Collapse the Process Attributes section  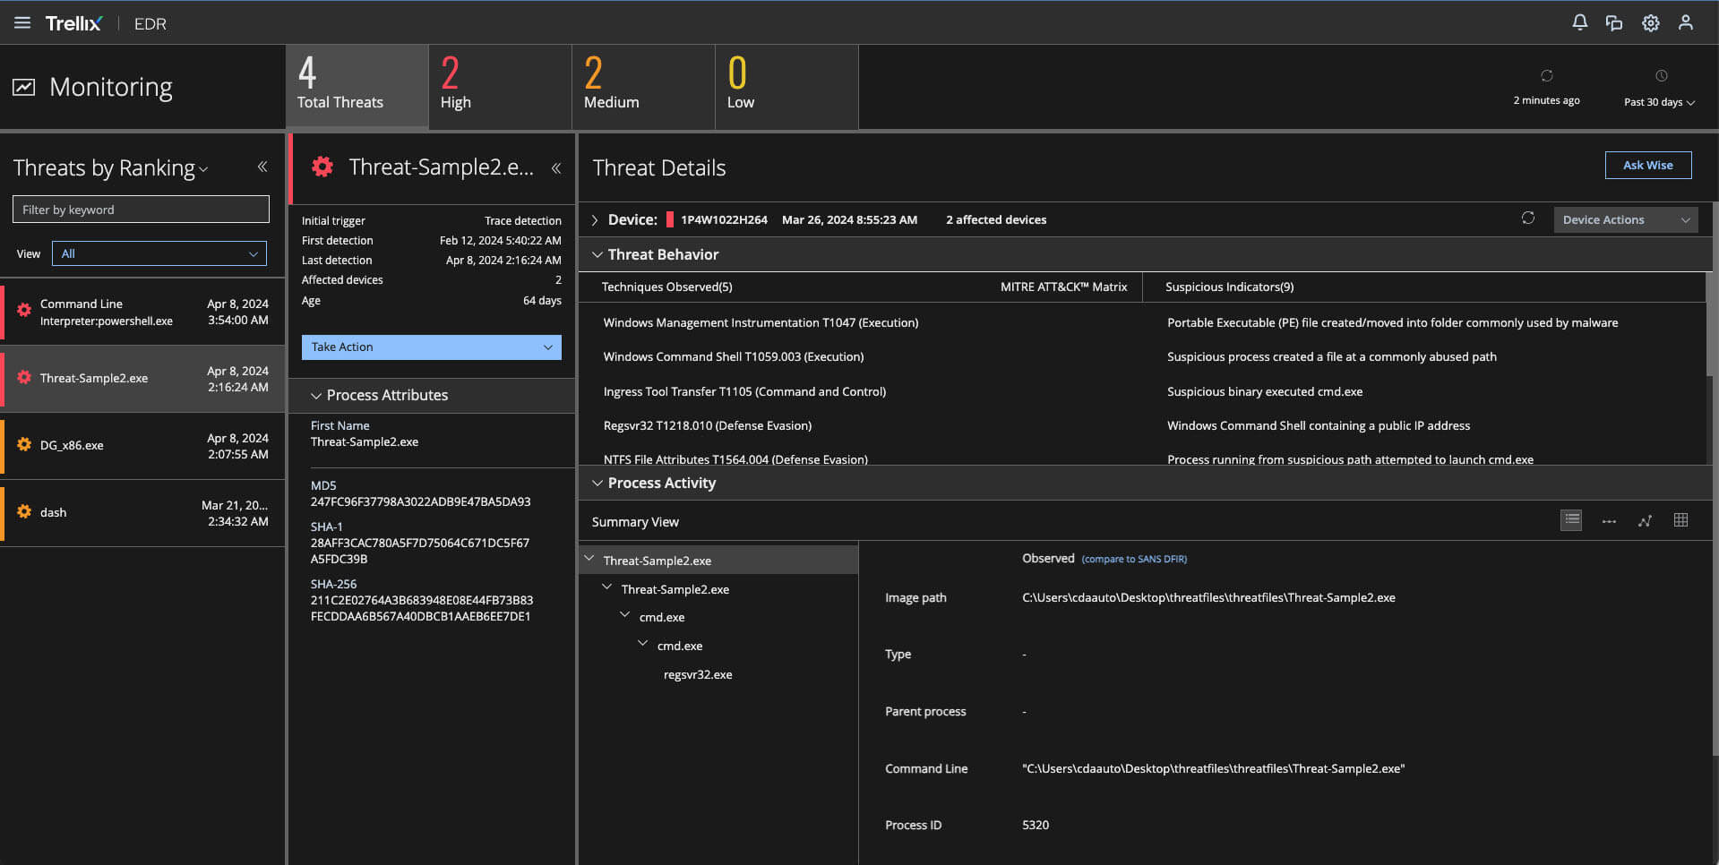tap(316, 395)
